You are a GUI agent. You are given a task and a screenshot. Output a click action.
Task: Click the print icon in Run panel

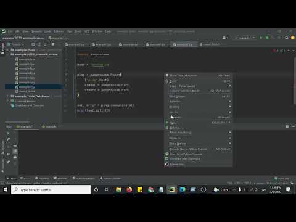click(15, 157)
